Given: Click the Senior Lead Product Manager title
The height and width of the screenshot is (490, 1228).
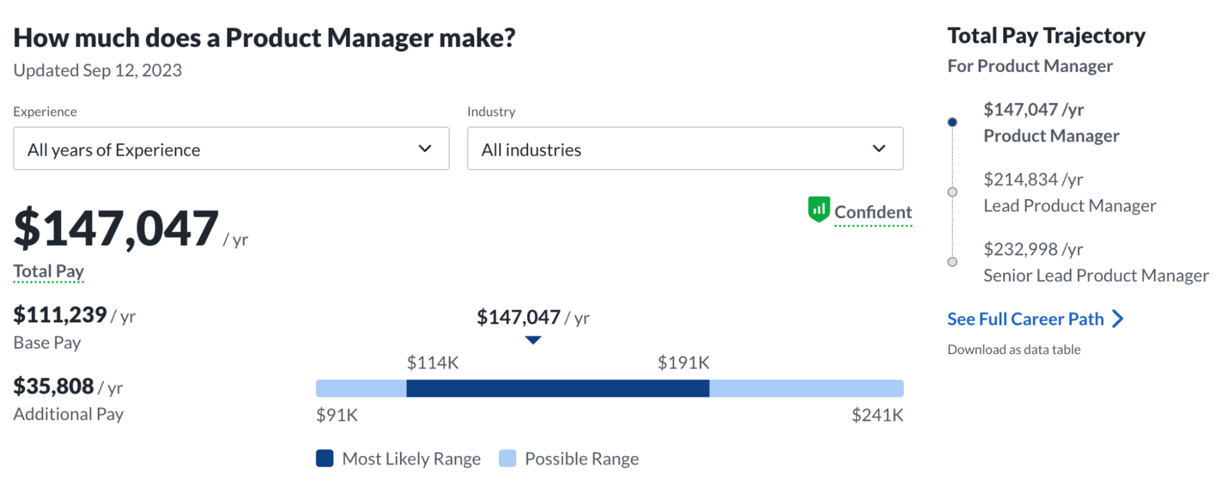Looking at the screenshot, I should click(1095, 276).
